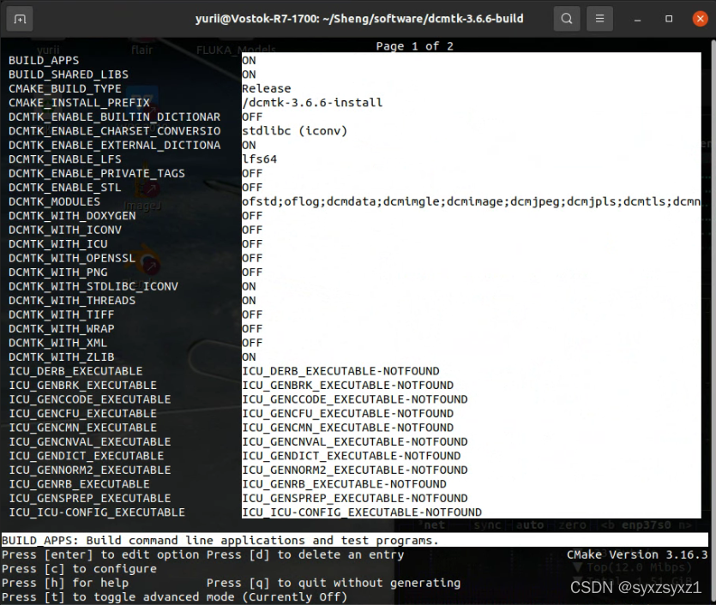This screenshot has height=605, width=716.
Task: Select the CMake Version 3.16.3 text
Action: pyautogui.click(x=637, y=554)
